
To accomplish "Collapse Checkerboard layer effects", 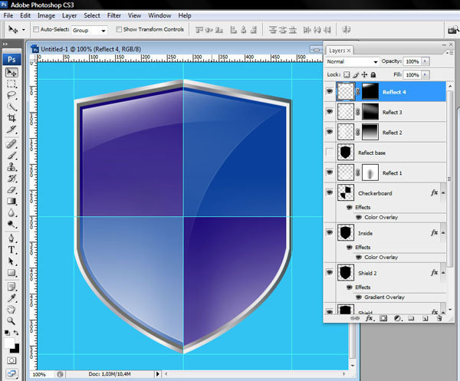I will point(443,193).
